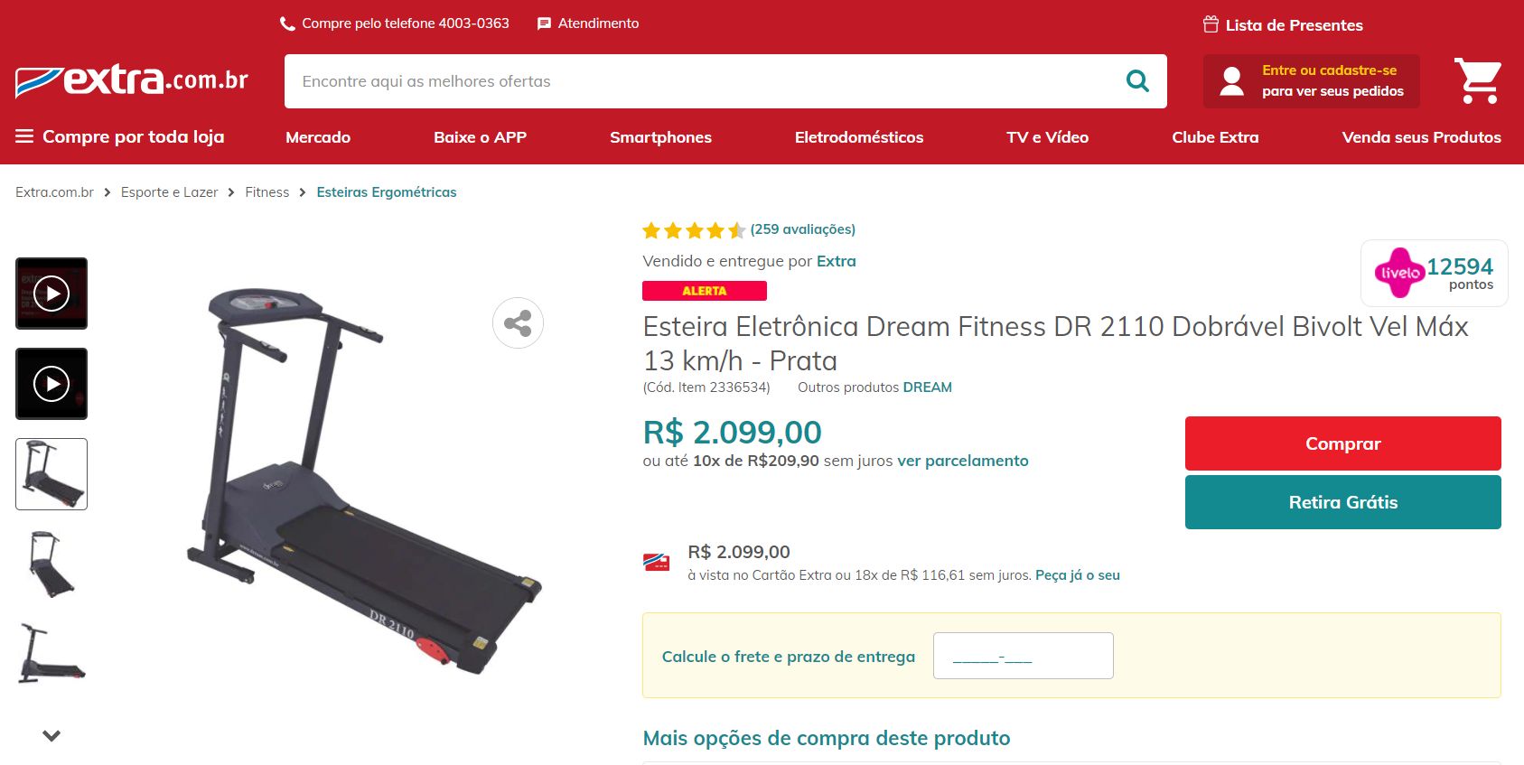1524x765 pixels.
Task: Click the Livelo points badge
Action: 1435,273
